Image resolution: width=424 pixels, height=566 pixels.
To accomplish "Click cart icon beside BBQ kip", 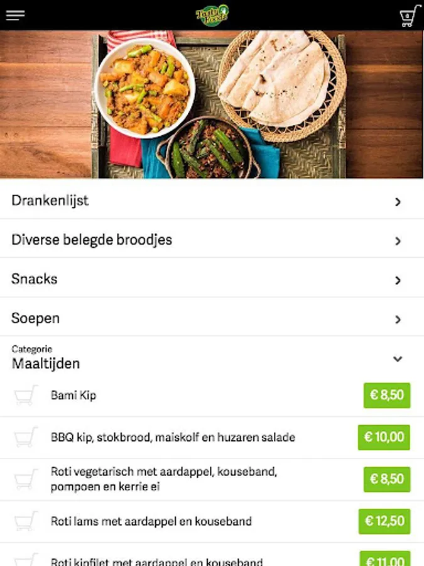I will pyautogui.click(x=26, y=438).
